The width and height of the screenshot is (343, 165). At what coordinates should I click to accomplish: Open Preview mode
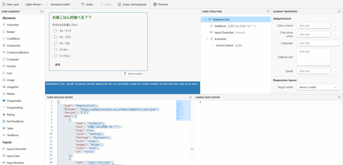click(161, 4)
